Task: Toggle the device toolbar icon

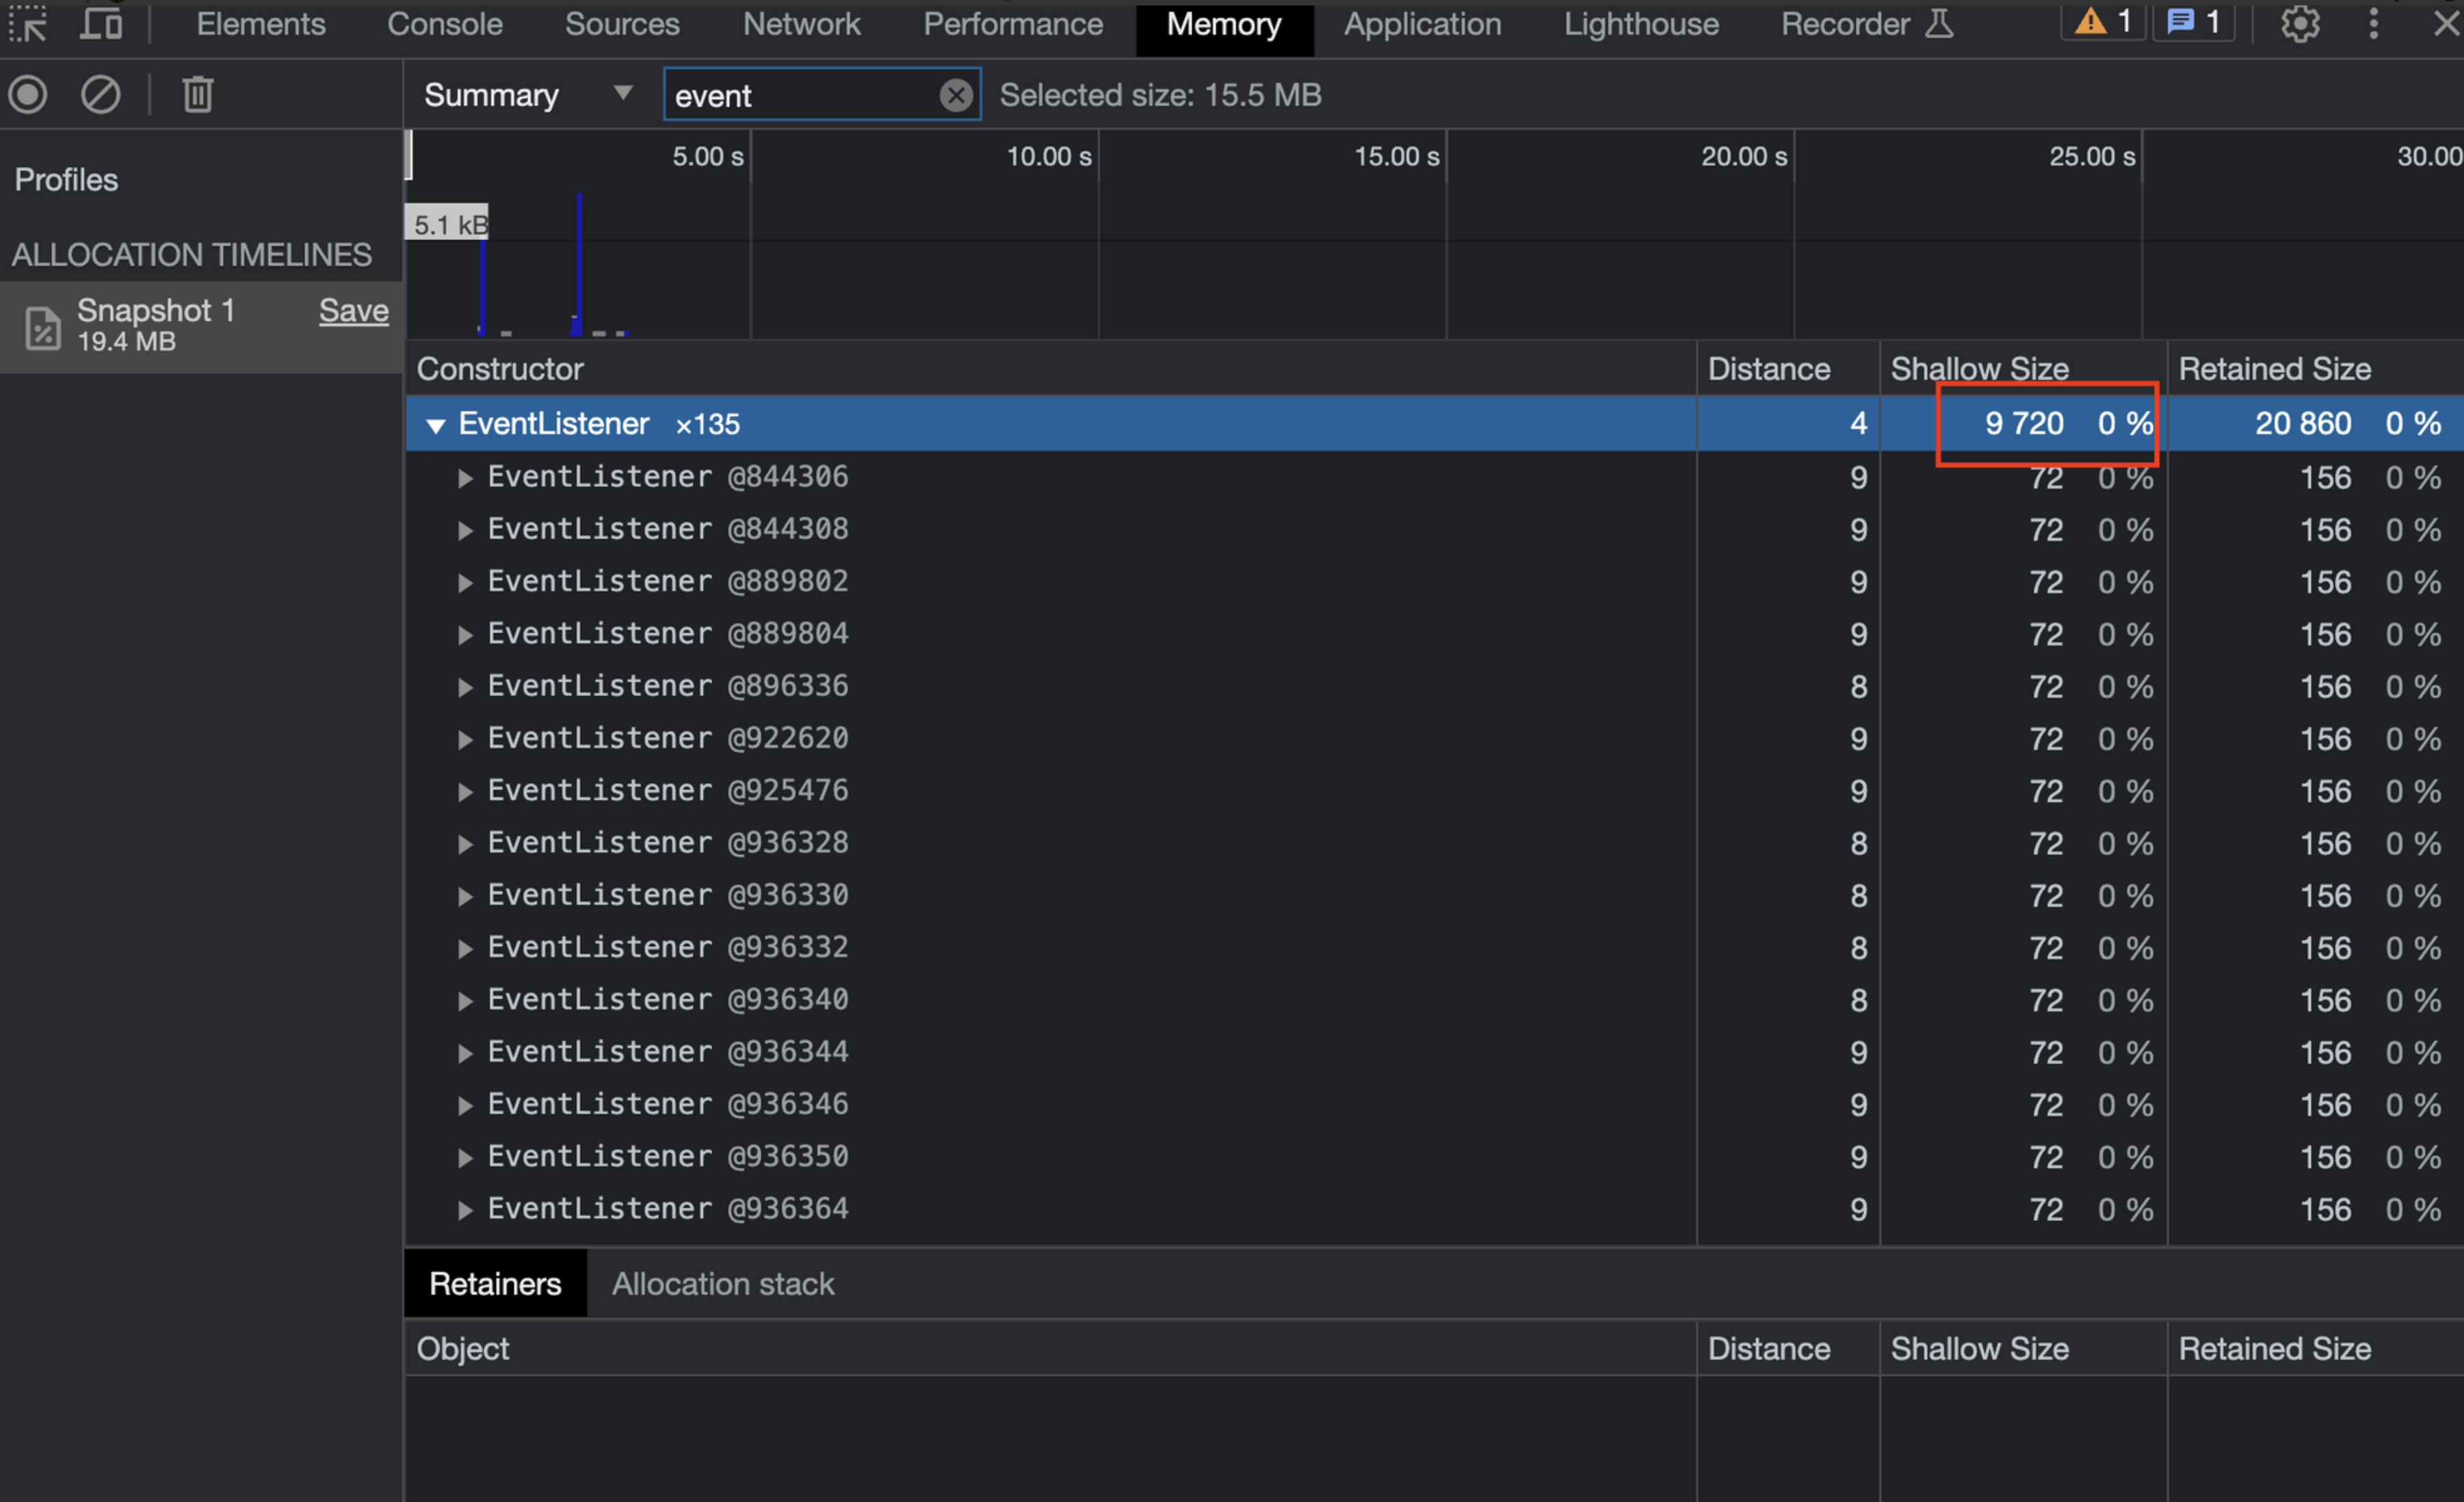Action: tap(101, 24)
